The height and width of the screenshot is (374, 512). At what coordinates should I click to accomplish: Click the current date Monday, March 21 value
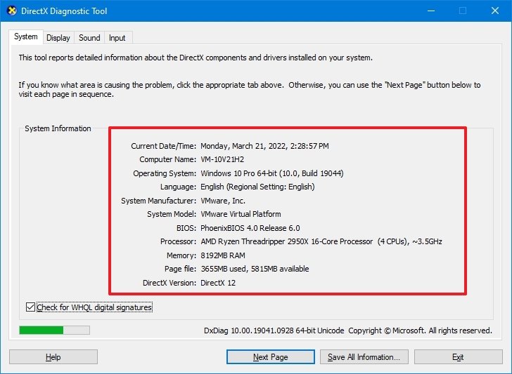tap(264, 146)
